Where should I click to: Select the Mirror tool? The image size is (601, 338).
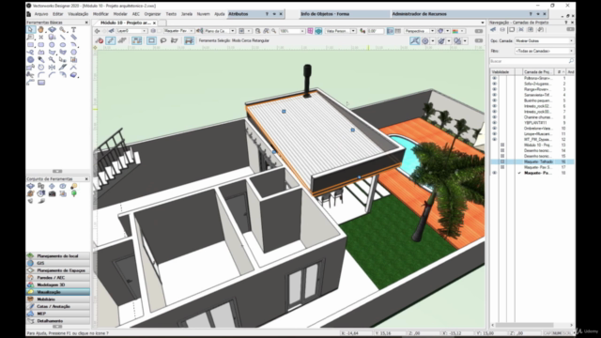[52, 68]
